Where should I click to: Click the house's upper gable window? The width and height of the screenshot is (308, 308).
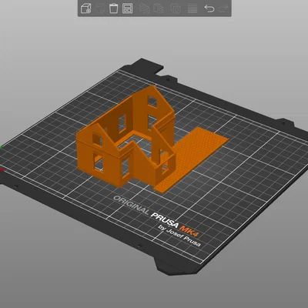[152, 102]
